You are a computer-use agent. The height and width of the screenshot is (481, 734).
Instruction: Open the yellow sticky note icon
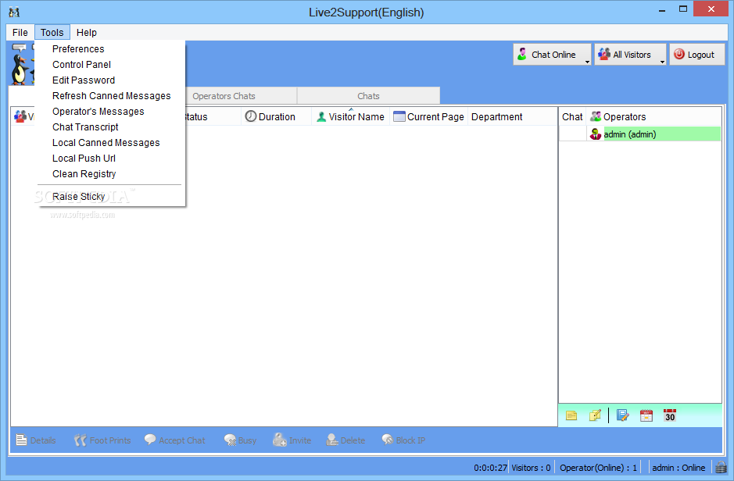571,415
